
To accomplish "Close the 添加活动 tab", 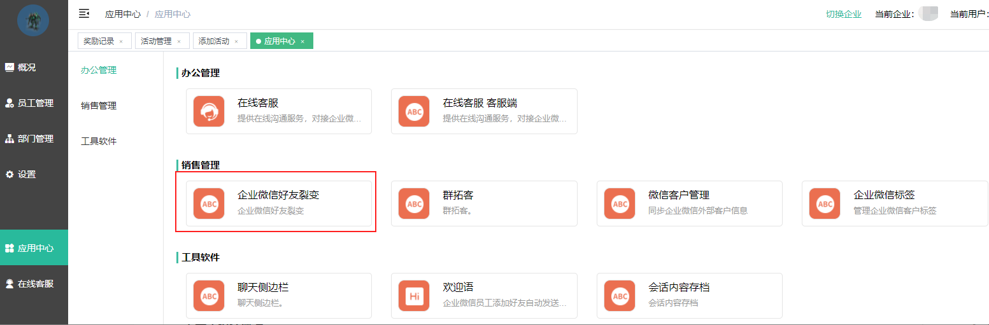I will [x=236, y=41].
